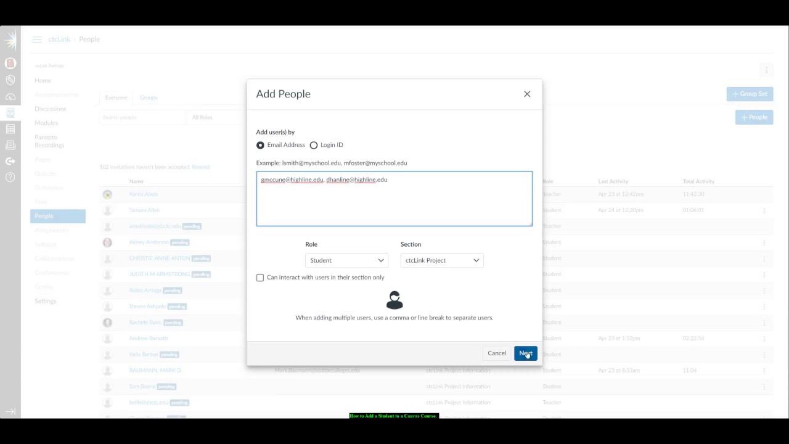Open options menu for Rachele Bakic row

(x=764, y=323)
